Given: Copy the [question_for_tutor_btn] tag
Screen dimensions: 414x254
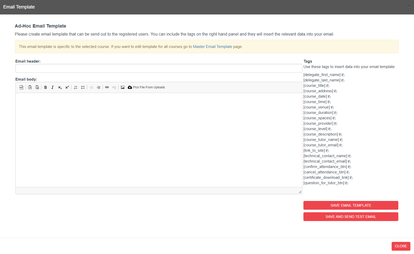Looking at the screenshot, I should (x=347, y=183).
